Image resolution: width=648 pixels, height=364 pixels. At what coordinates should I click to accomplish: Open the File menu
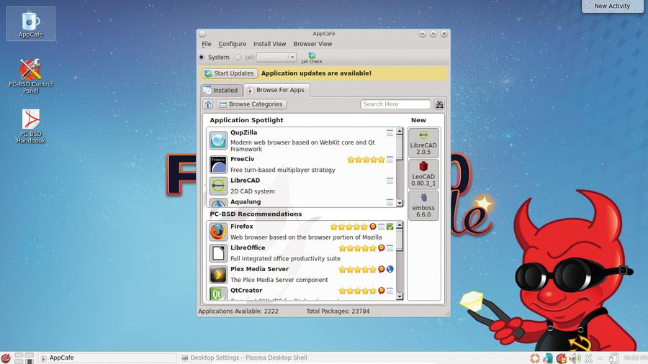click(206, 44)
